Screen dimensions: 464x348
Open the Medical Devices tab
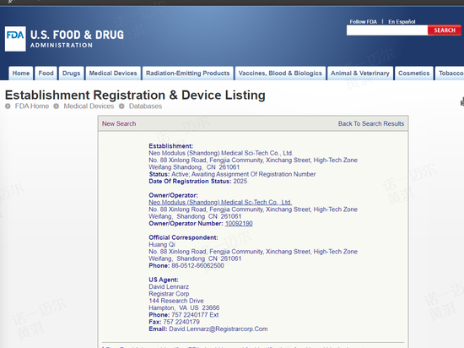coord(113,73)
